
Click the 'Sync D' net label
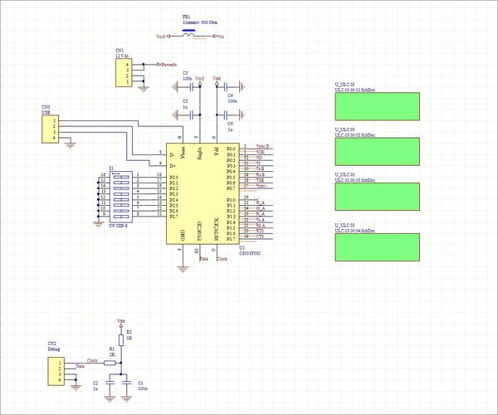pyautogui.click(x=262, y=146)
